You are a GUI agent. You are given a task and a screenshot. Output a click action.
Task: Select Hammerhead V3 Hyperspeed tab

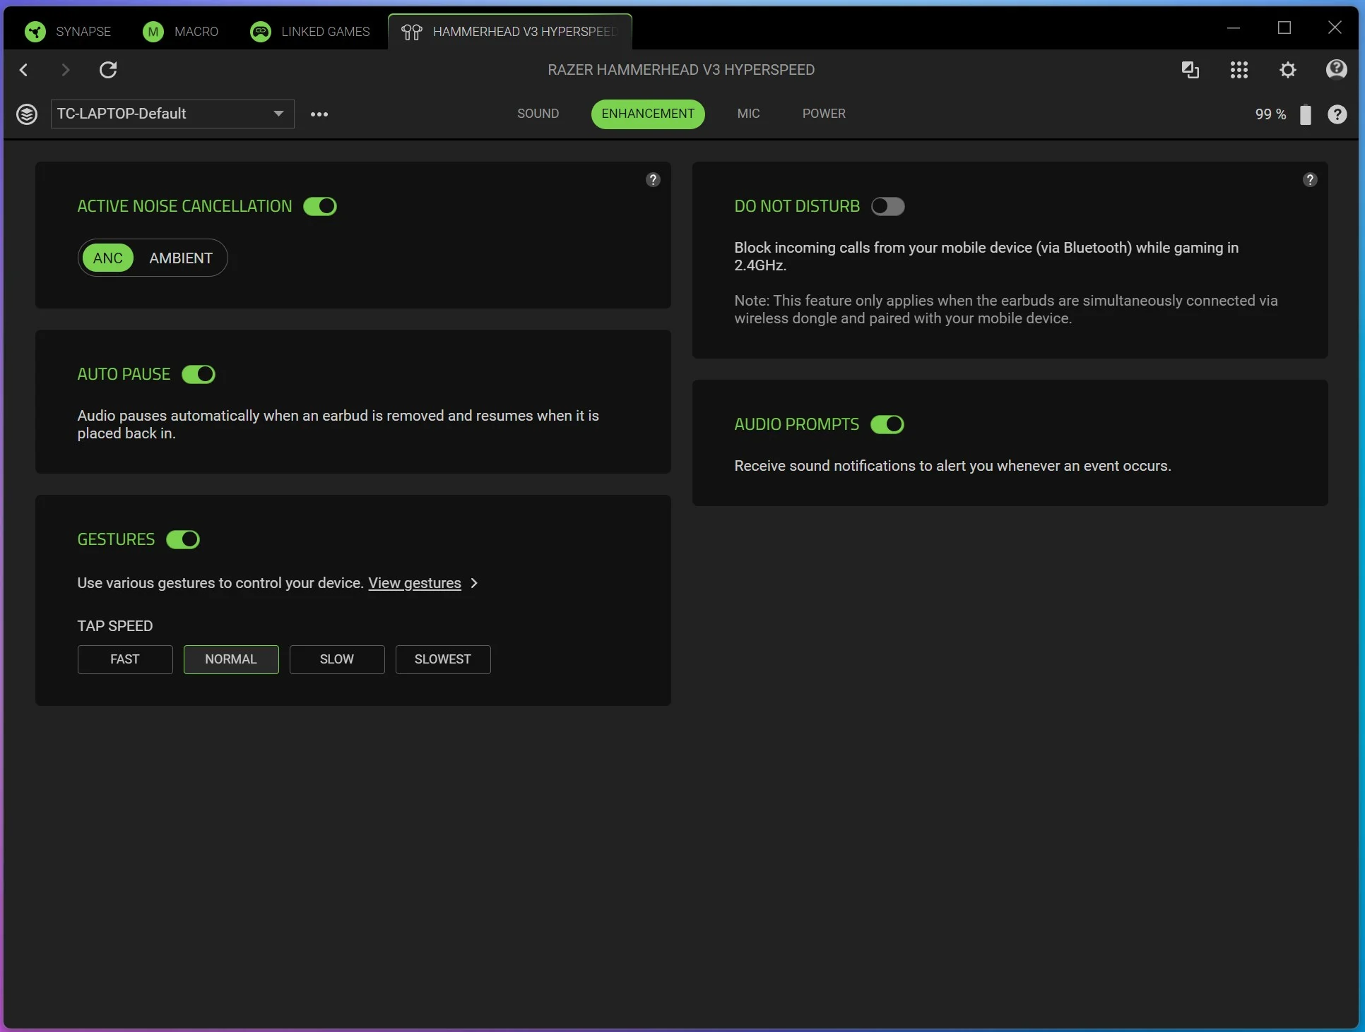pos(510,32)
